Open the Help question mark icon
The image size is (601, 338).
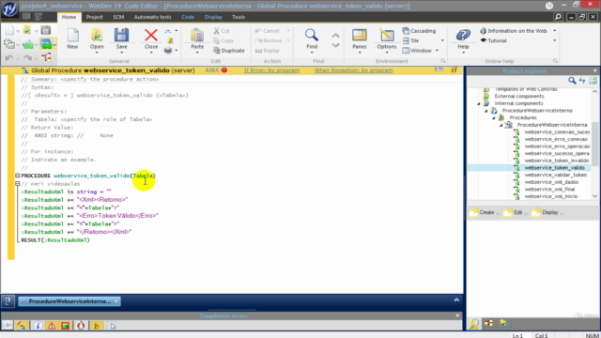click(x=463, y=36)
